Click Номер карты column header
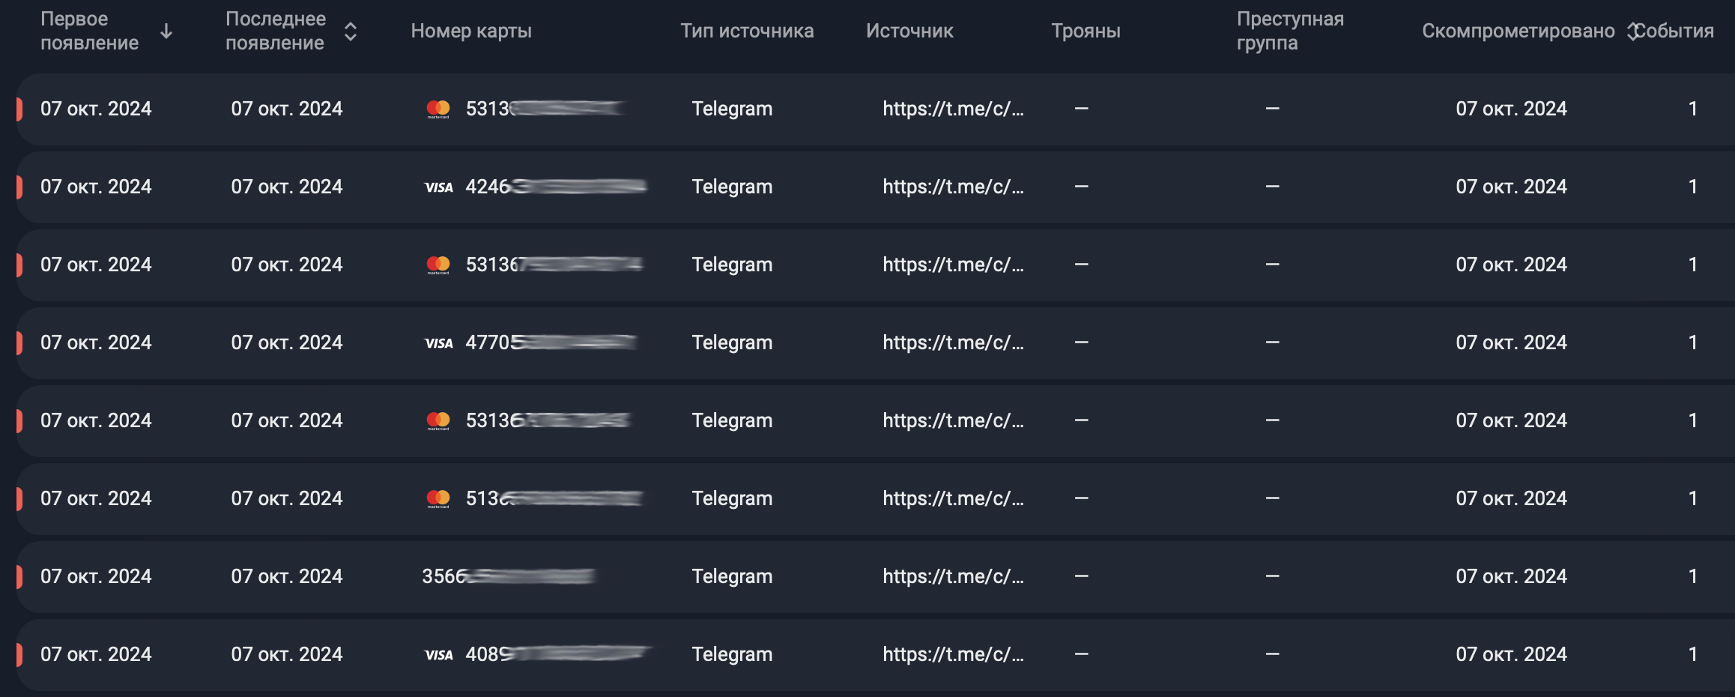Image resolution: width=1735 pixels, height=697 pixels. click(471, 31)
